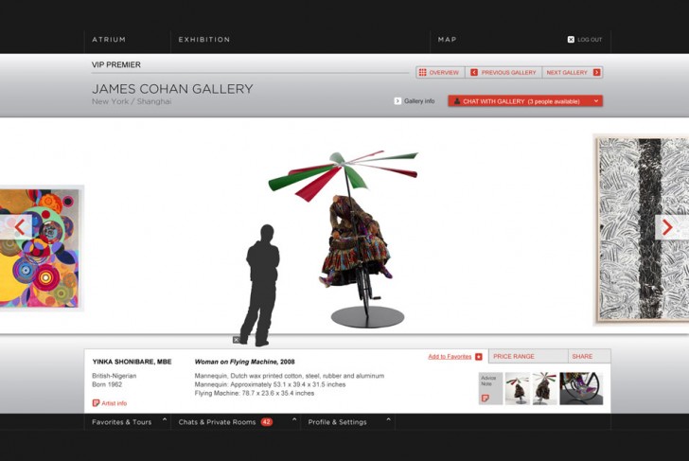Click the Next Gallery right arrow icon
This screenshot has height=461, width=689.
(596, 73)
